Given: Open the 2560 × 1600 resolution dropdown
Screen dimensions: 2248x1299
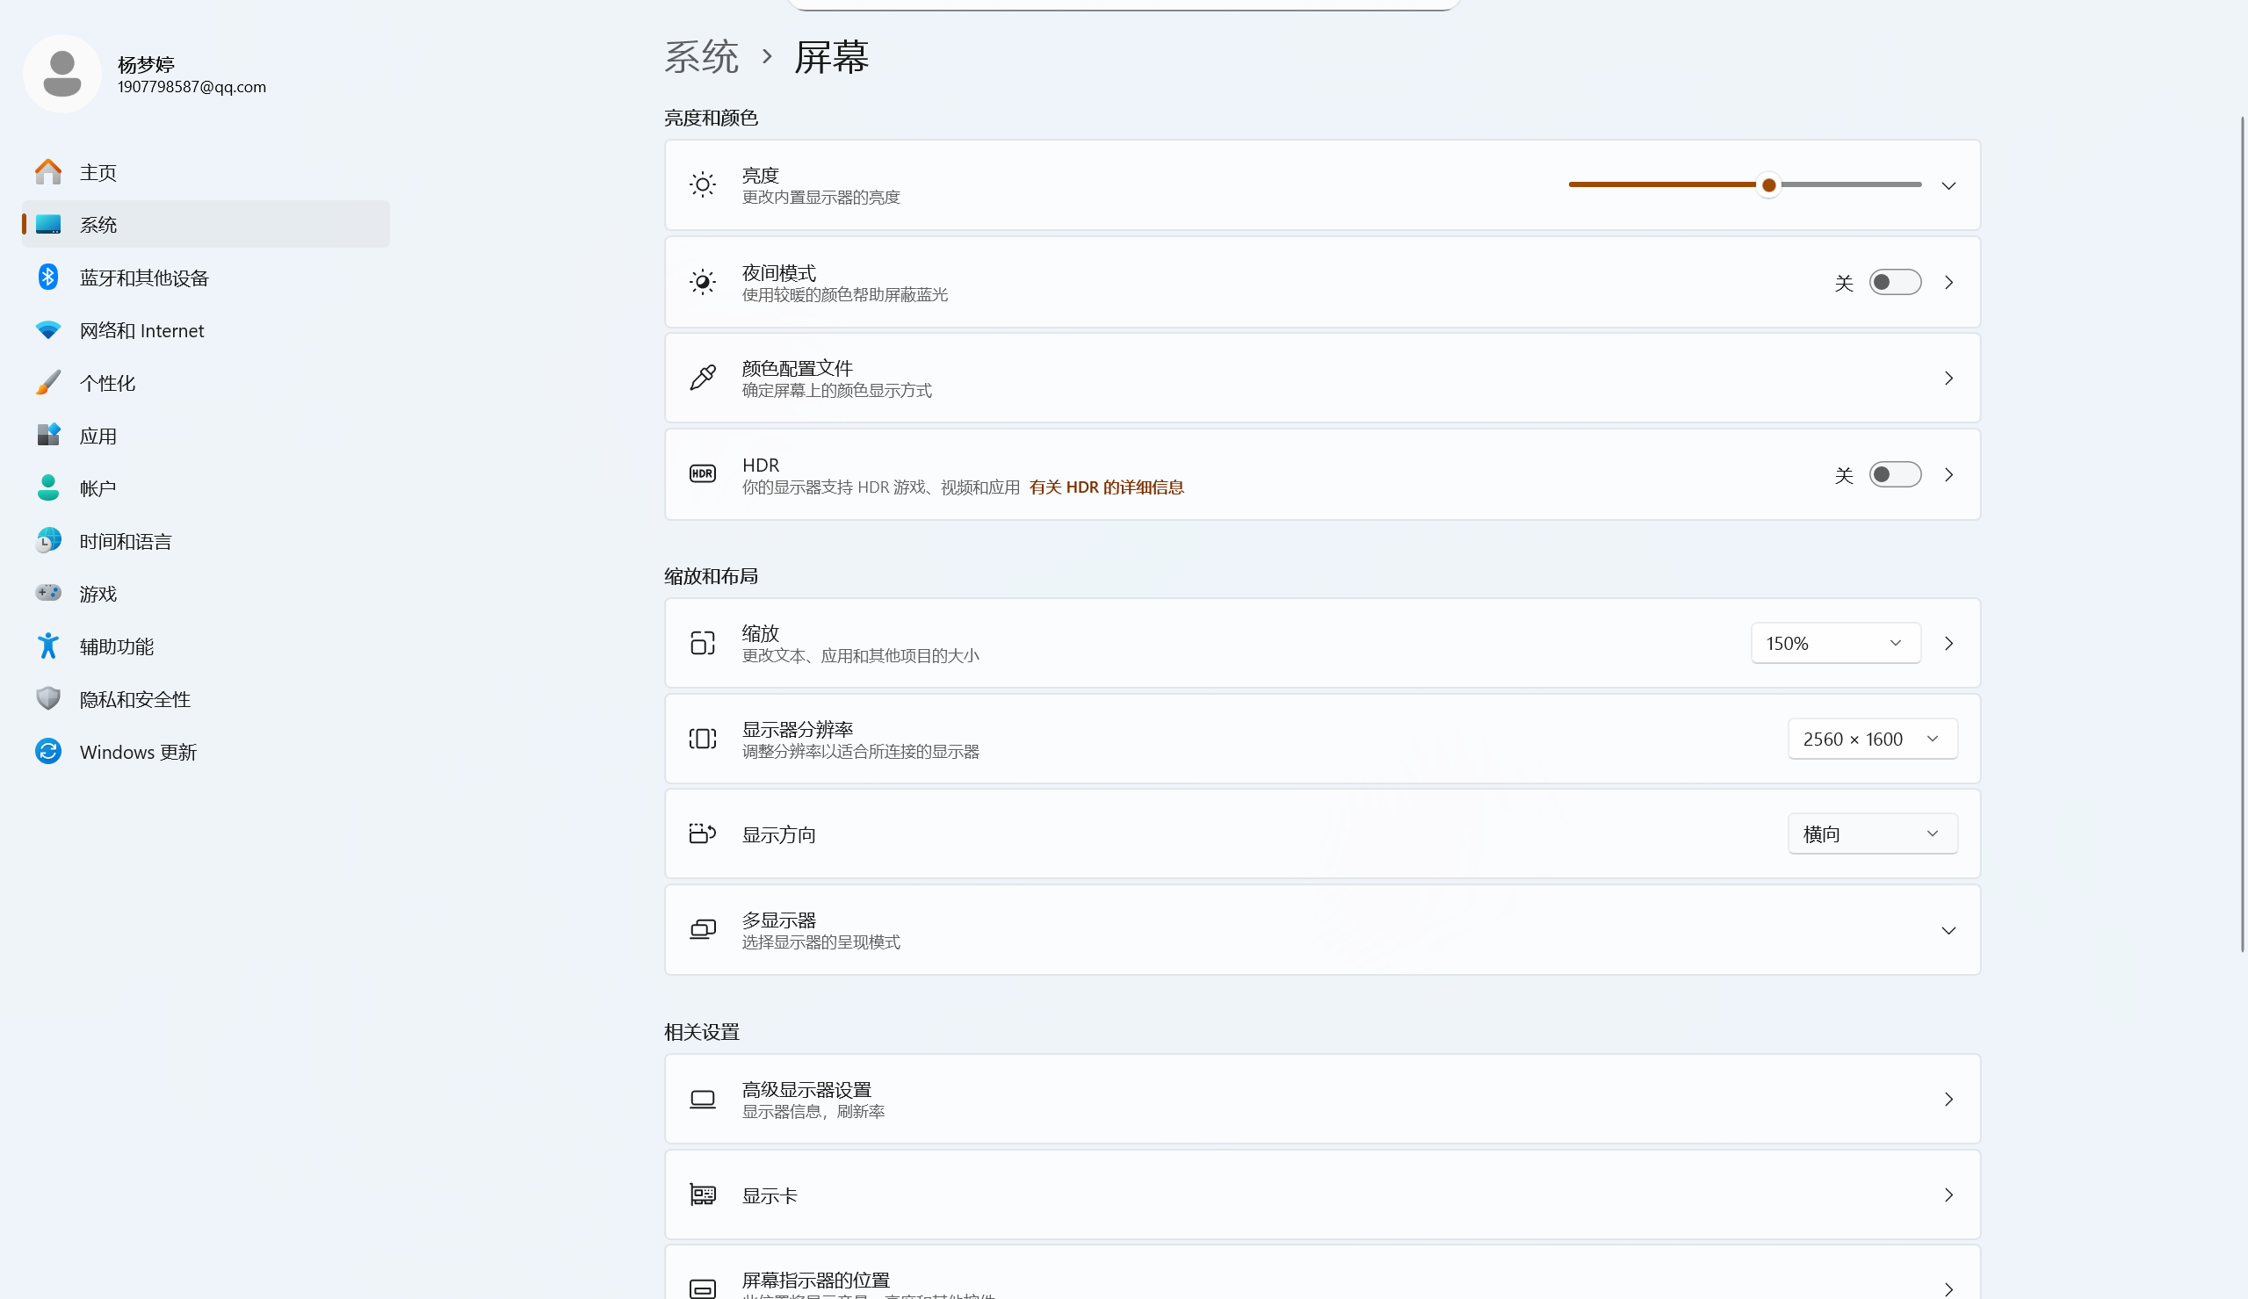Looking at the screenshot, I should tap(1871, 739).
